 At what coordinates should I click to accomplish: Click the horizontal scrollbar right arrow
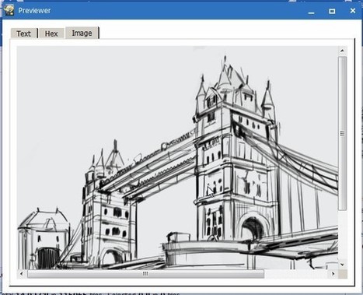coord(333,274)
